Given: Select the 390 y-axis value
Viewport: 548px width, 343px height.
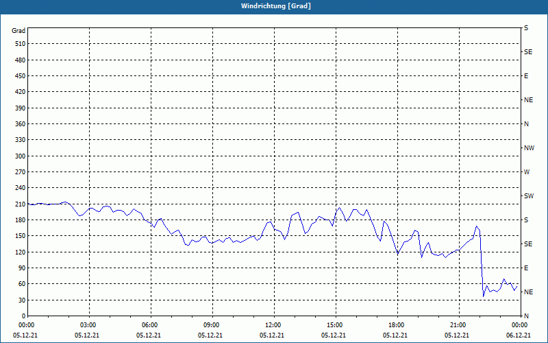Looking at the screenshot, I should tap(21, 108).
